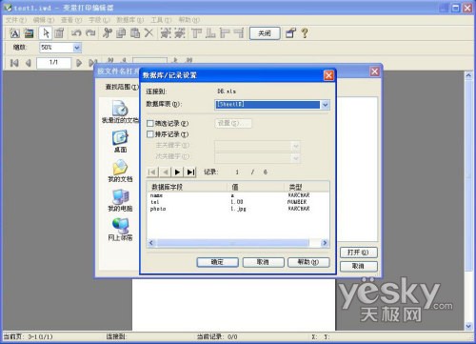Open 桌面 in file dialog sidebar
The width and height of the screenshot is (476, 344).
120,142
